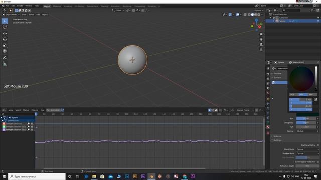Image resolution: width=321 pixels, height=180 pixels.
Task: Click the color wheel in color picker
Action: [x=301, y=79]
